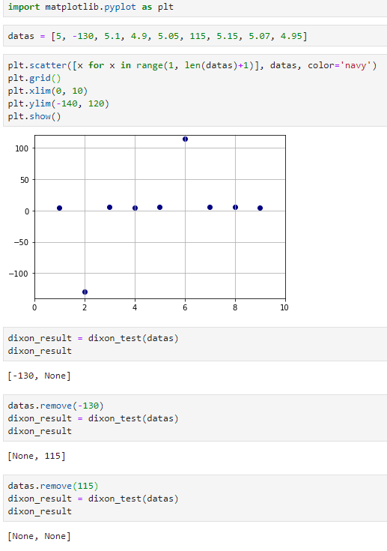Click the scatter point at x=2 near -130
This screenshot has height=551, width=387.
coord(85,292)
